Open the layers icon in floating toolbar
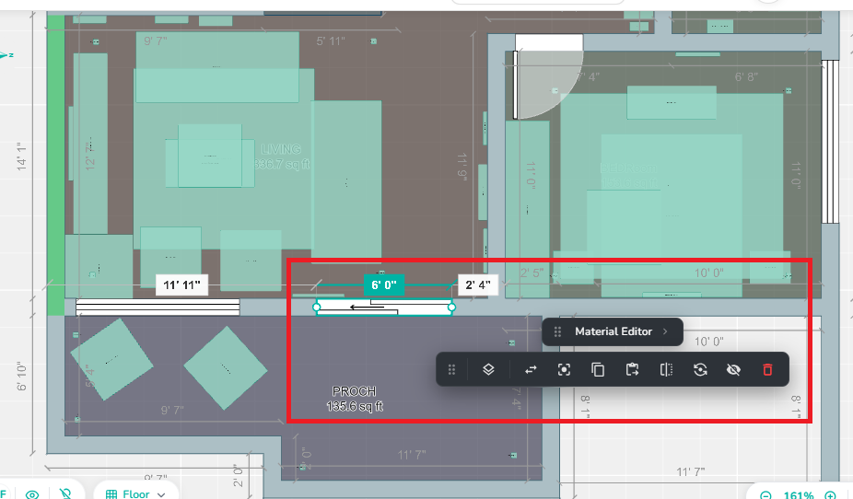The width and height of the screenshot is (853, 499). click(x=488, y=369)
